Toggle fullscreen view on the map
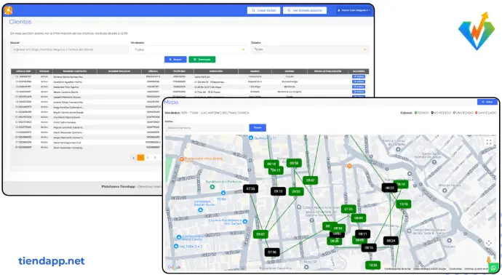This screenshot has width=502, height=275. 489,142
